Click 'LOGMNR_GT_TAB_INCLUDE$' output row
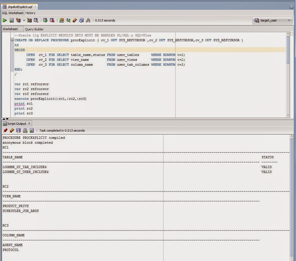 (25, 167)
